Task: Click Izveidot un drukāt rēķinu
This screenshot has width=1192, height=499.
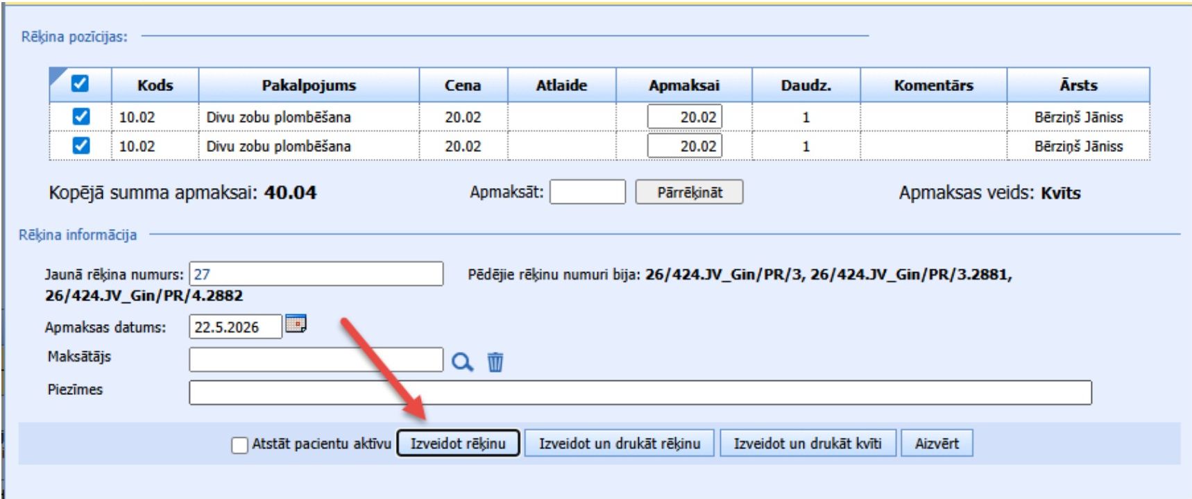Action: [x=620, y=443]
